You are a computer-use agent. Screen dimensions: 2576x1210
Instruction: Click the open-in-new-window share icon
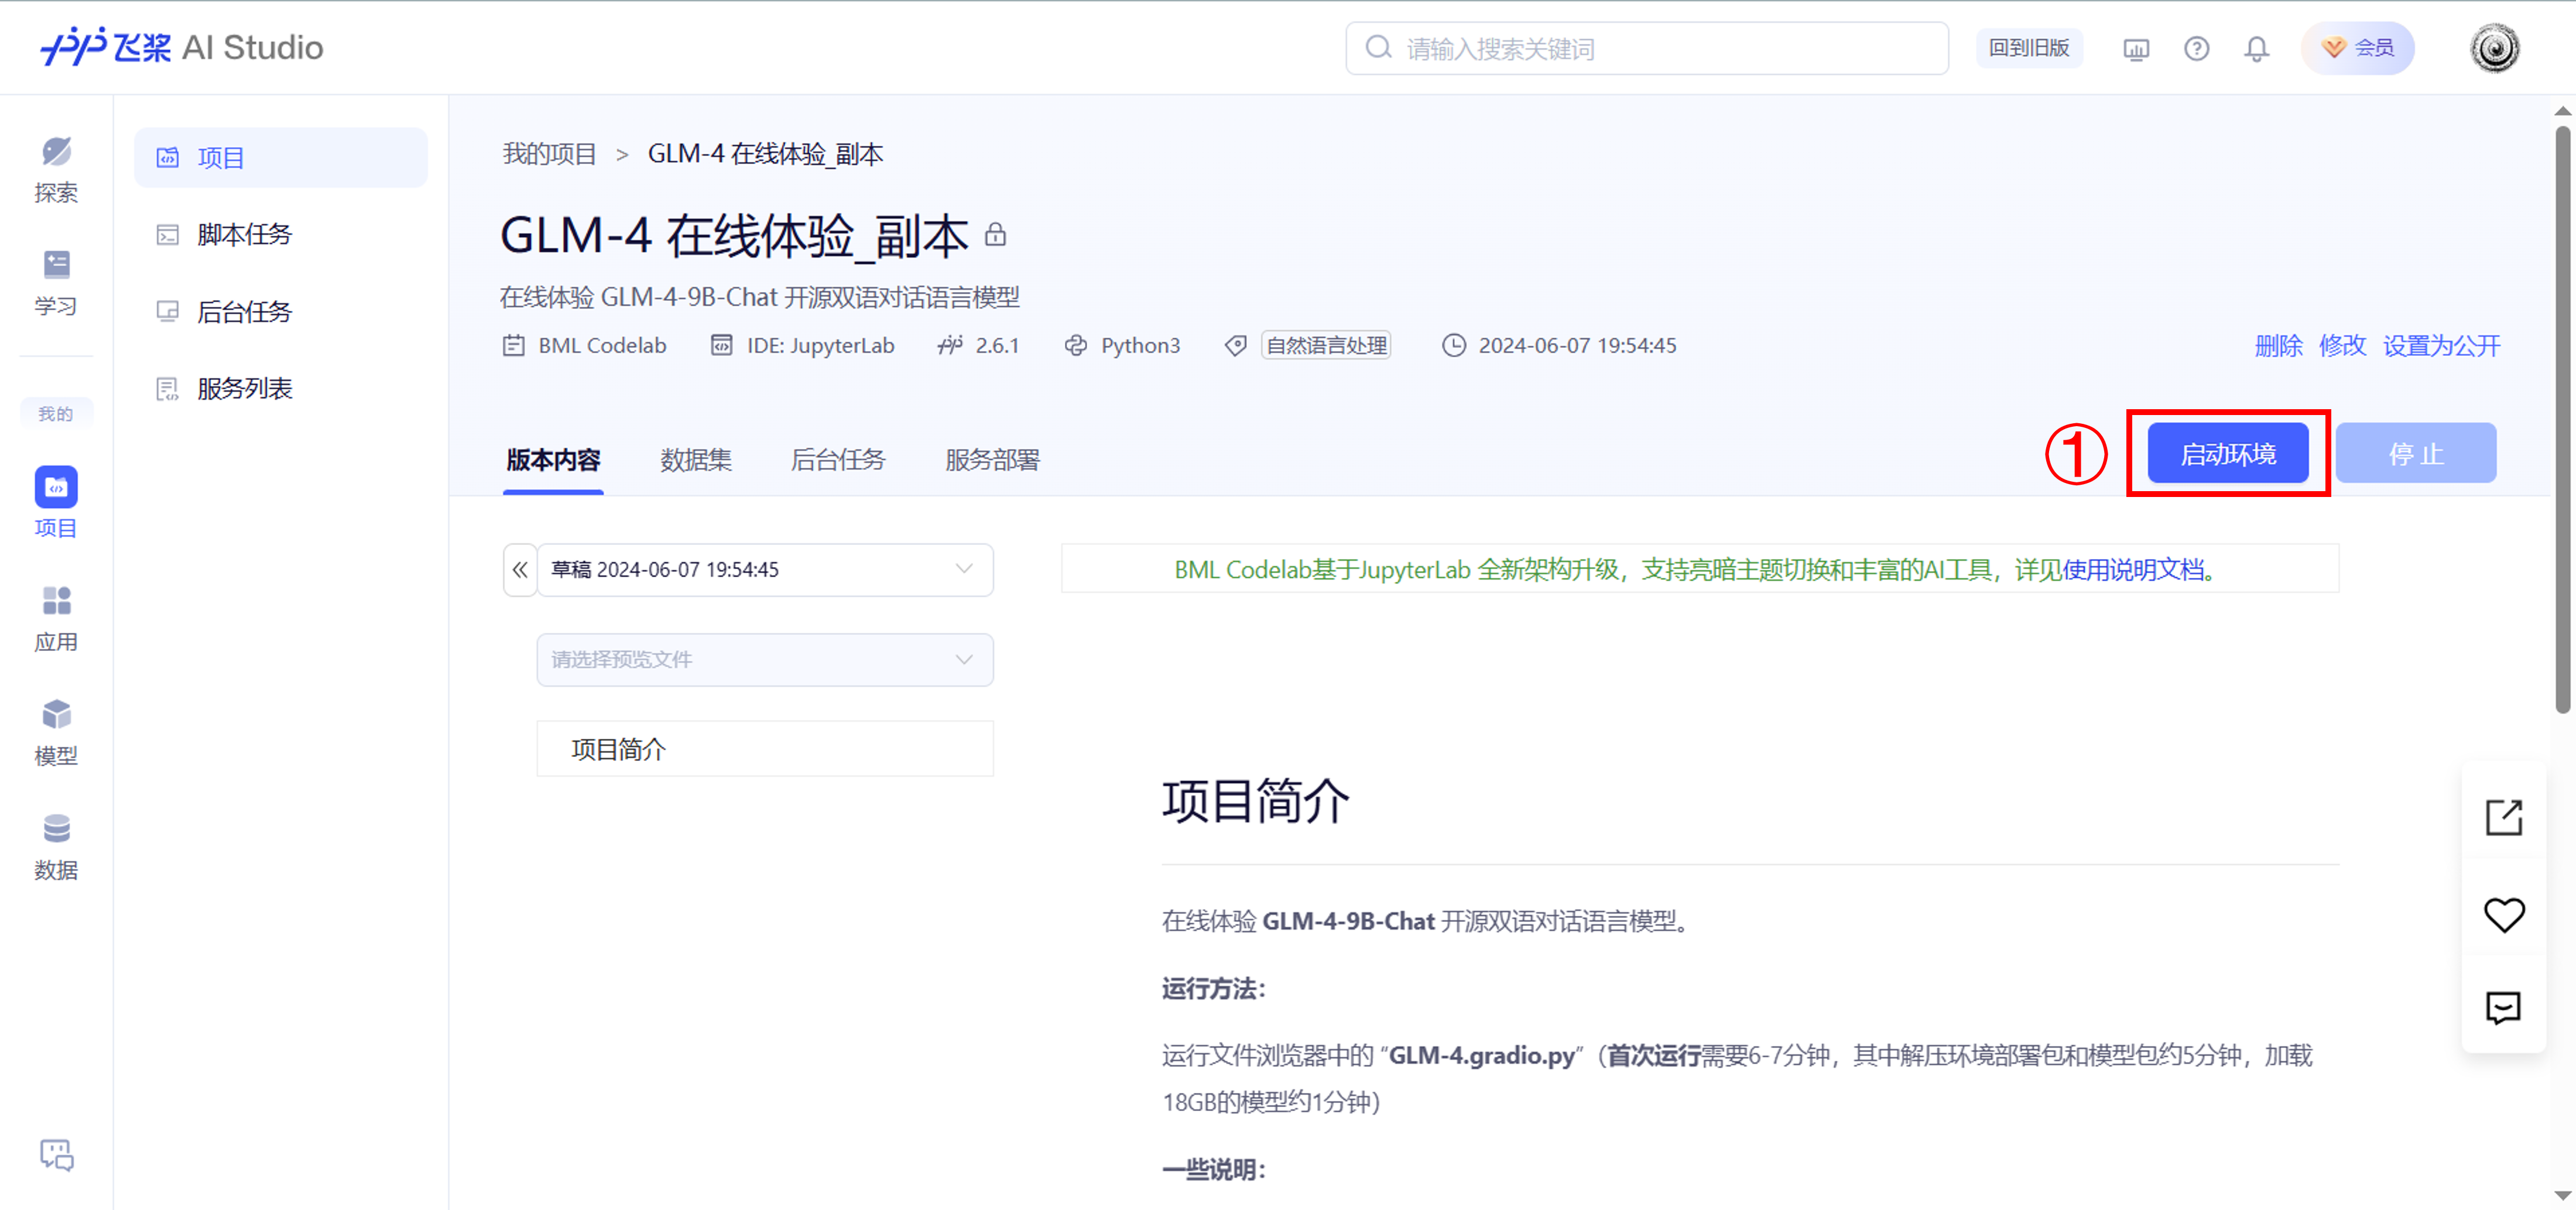click(2503, 817)
